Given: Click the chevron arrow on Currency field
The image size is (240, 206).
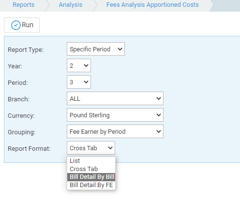Looking at the screenshot, I should pos(159,115).
